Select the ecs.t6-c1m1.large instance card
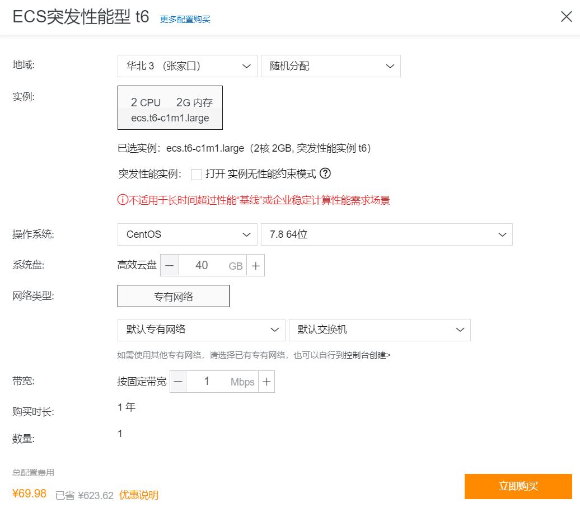580x517 pixels. pyautogui.click(x=170, y=107)
